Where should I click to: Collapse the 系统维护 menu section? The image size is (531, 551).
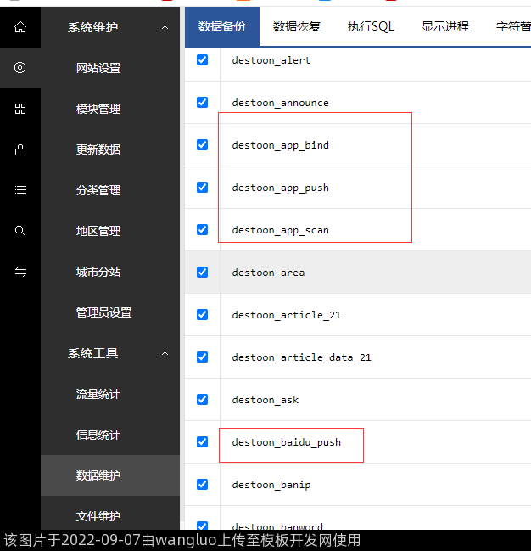click(x=165, y=28)
